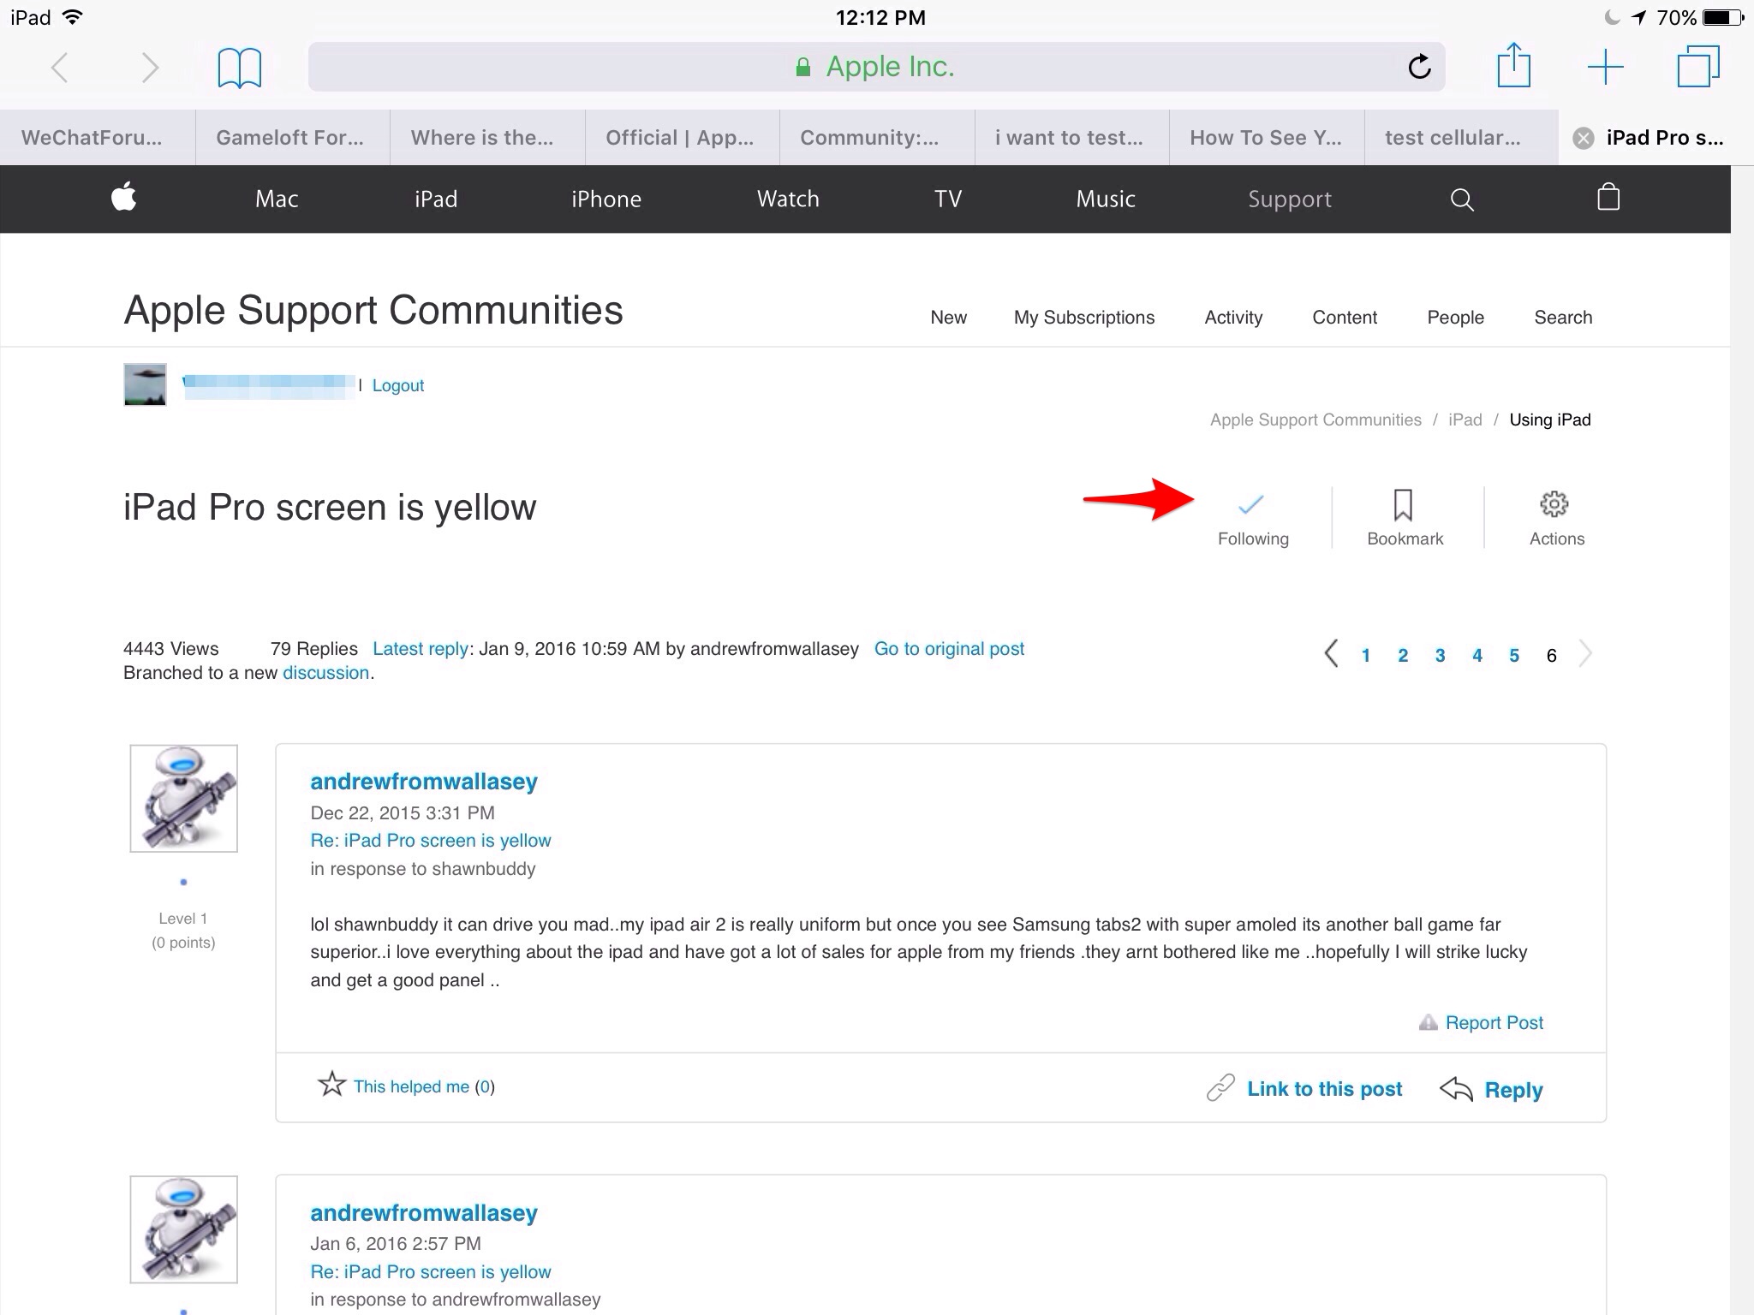Click the Logout link
Image resolution: width=1754 pixels, height=1315 pixels.
click(397, 385)
